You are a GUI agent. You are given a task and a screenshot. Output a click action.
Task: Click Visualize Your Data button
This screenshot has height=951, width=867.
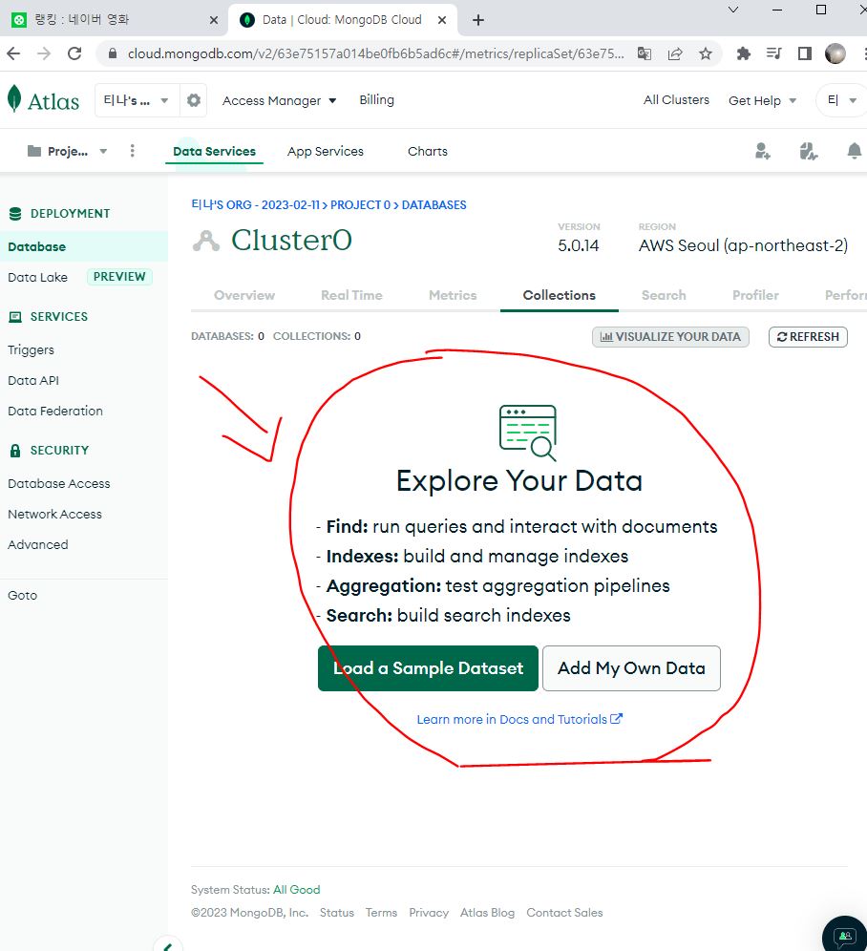670,337
